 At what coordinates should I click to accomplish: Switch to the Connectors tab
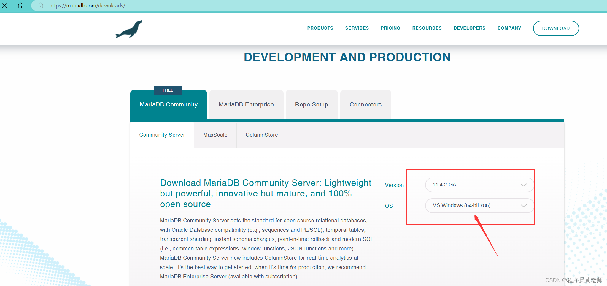click(x=366, y=104)
